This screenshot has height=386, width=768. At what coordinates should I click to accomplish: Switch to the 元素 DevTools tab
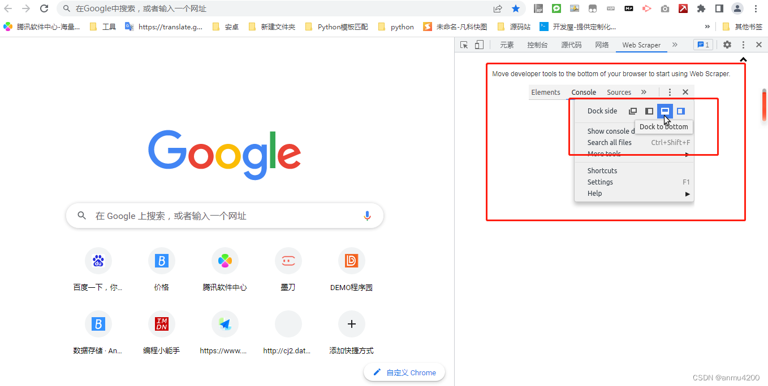[507, 45]
